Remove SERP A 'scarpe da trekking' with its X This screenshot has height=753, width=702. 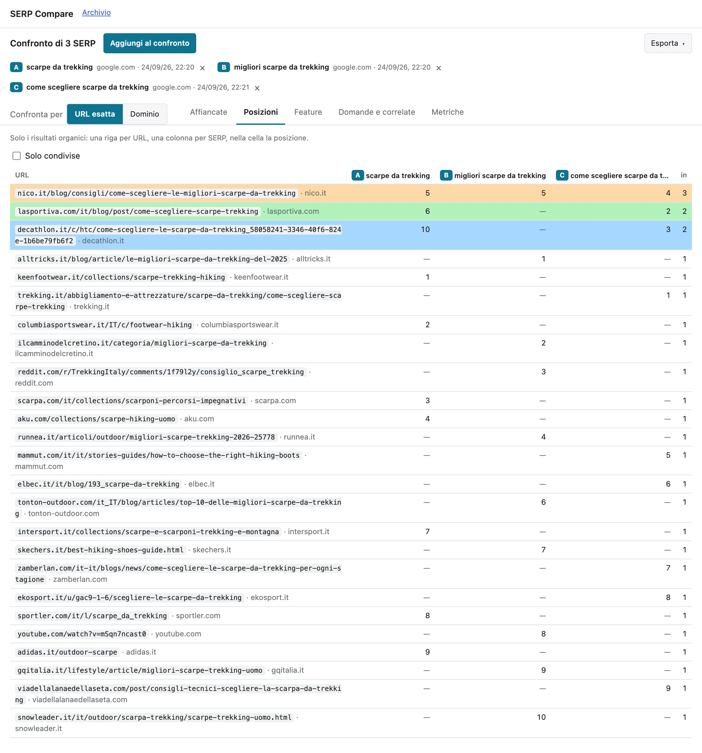202,68
